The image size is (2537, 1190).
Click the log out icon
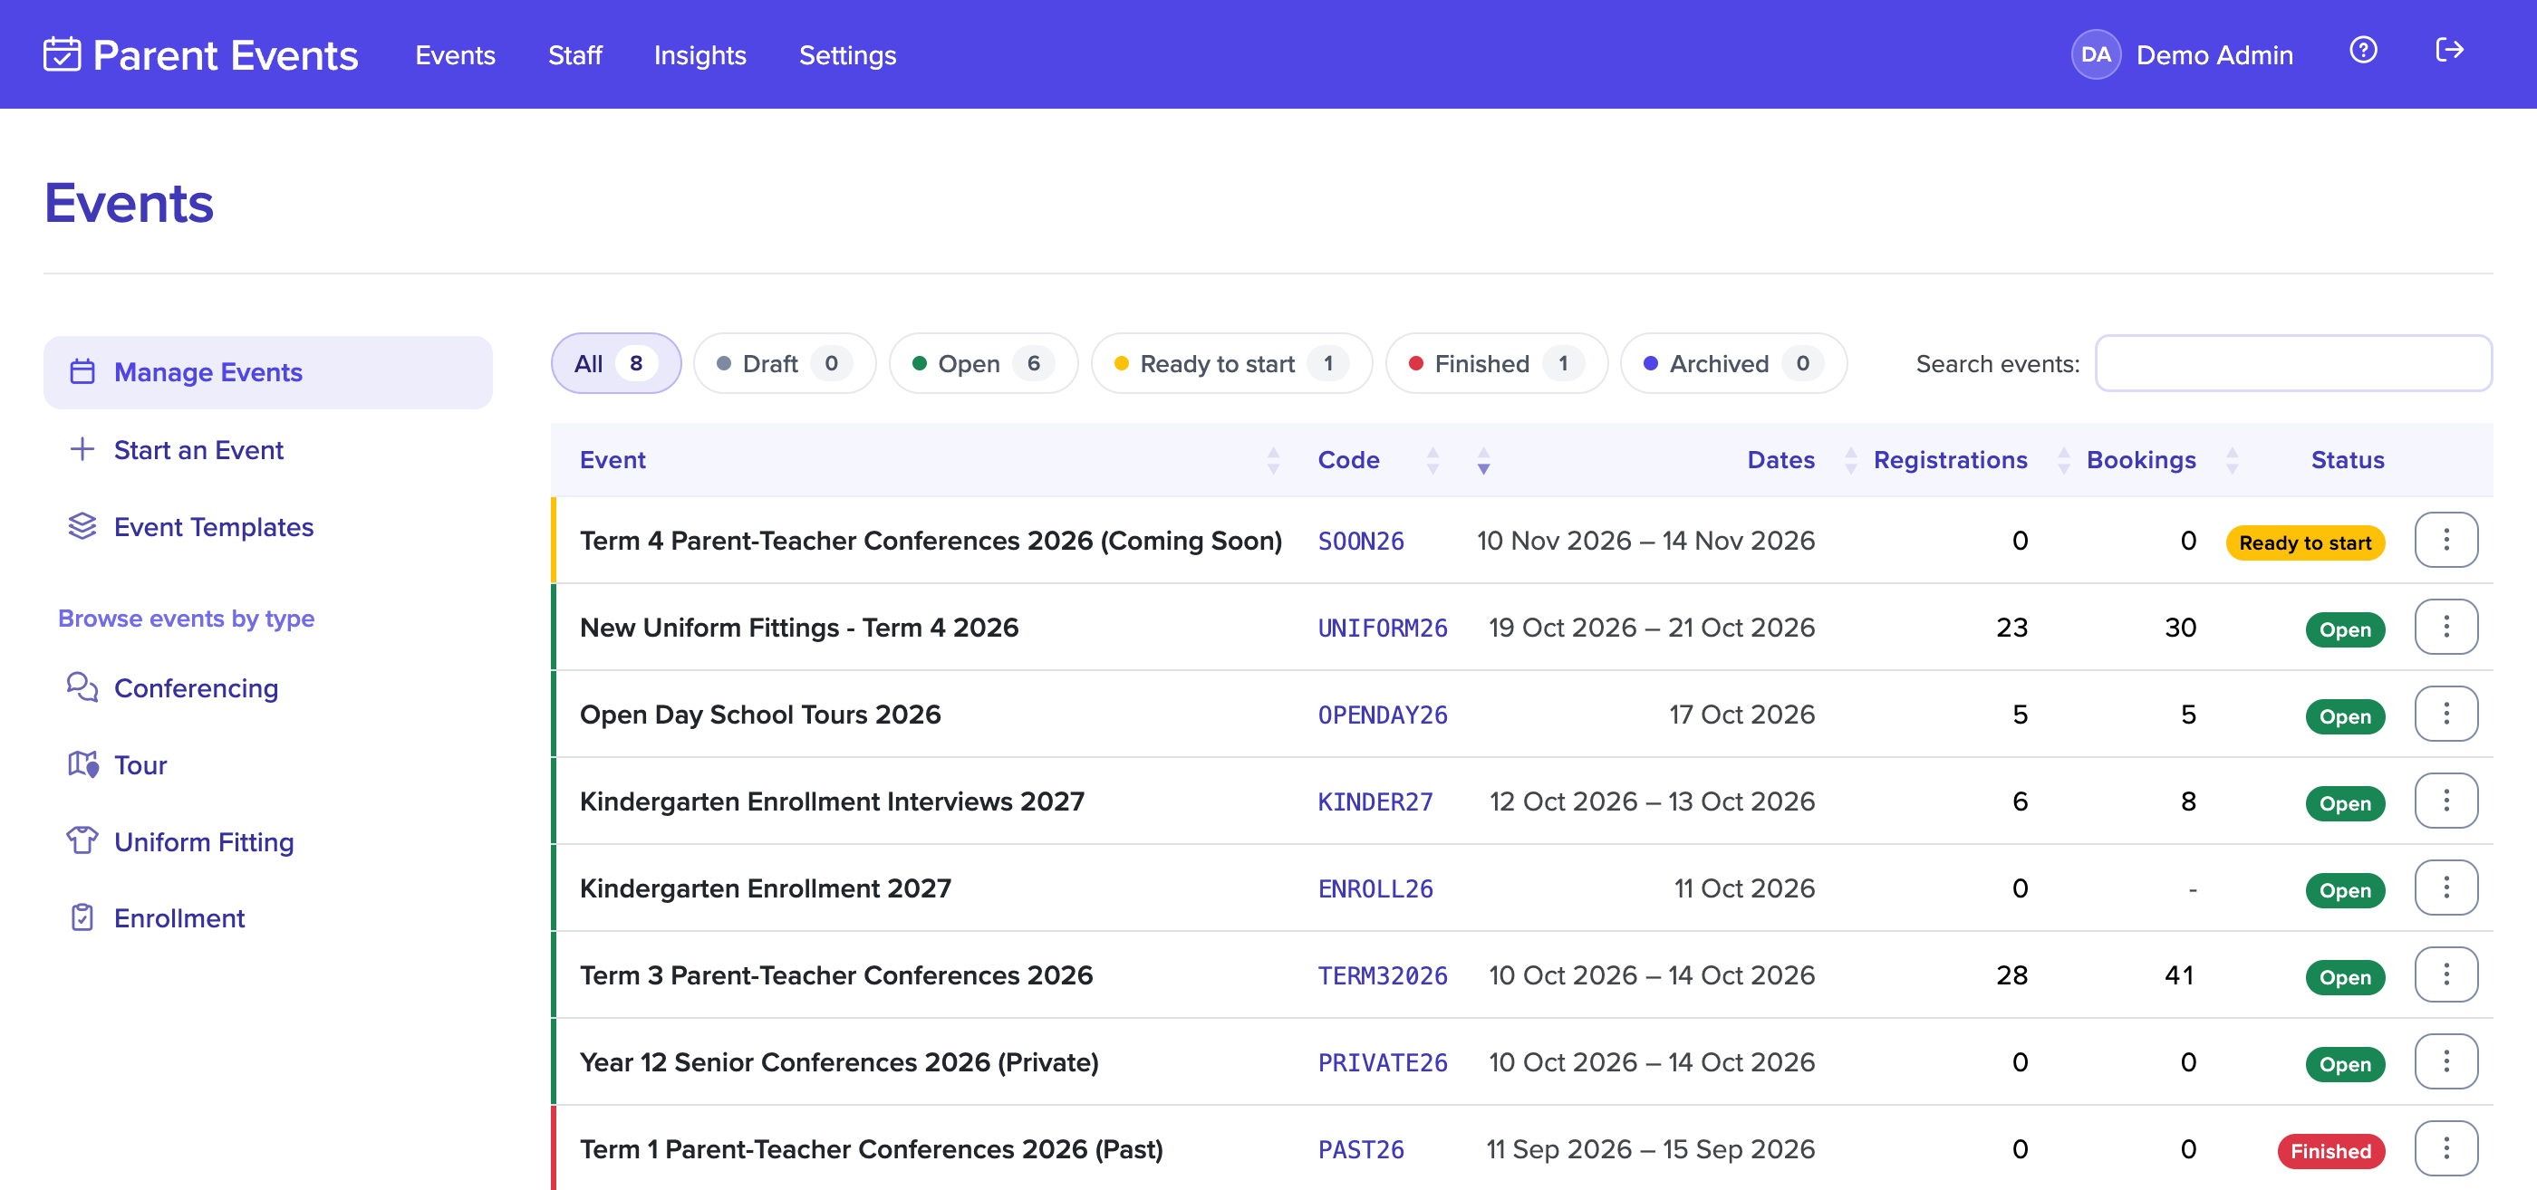click(x=2449, y=50)
